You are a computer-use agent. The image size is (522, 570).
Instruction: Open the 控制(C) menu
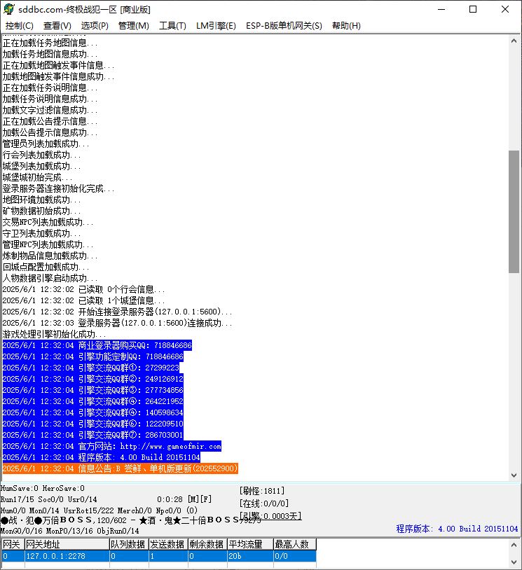tap(20, 26)
